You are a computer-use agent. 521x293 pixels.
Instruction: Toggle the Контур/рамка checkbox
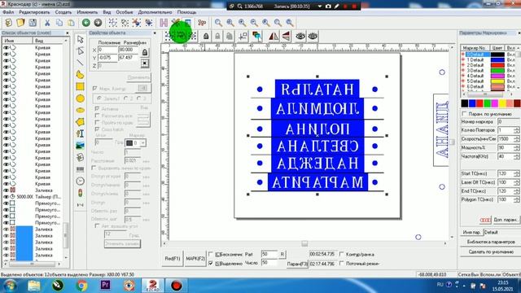coord(342,254)
